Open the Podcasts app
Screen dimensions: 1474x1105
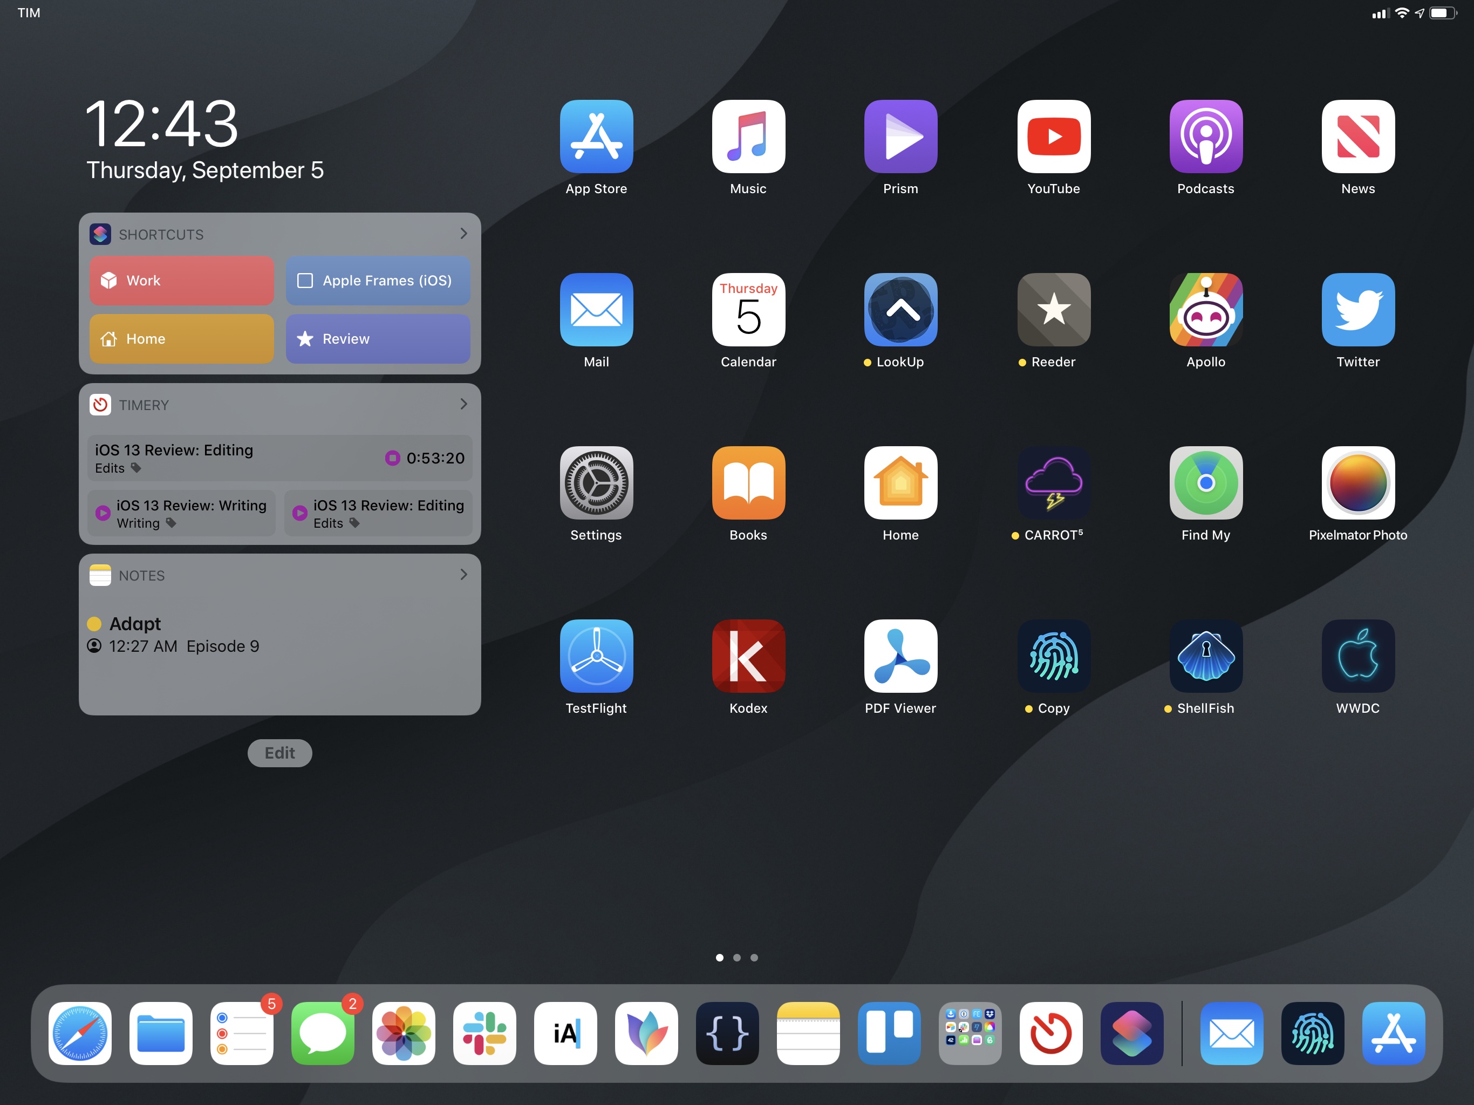point(1205,137)
